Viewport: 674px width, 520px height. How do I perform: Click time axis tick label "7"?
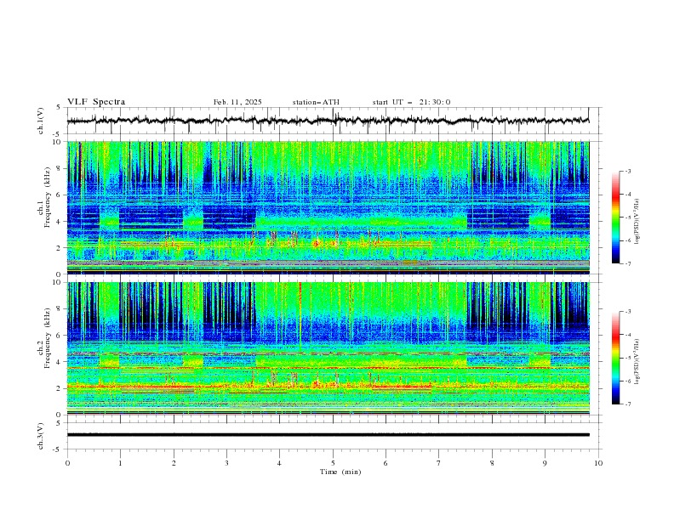(x=439, y=463)
